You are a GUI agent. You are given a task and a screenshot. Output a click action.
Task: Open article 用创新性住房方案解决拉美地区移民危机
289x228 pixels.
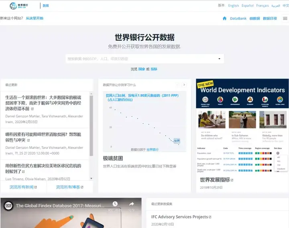point(43,169)
